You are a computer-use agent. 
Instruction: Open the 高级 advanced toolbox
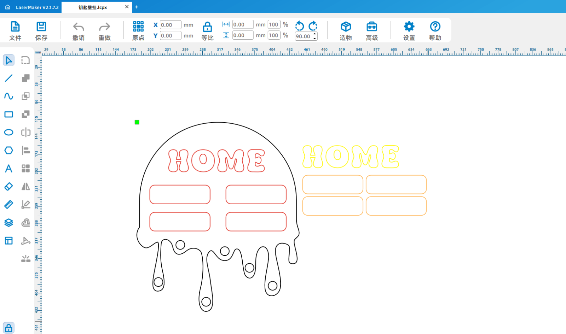click(x=372, y=30)
